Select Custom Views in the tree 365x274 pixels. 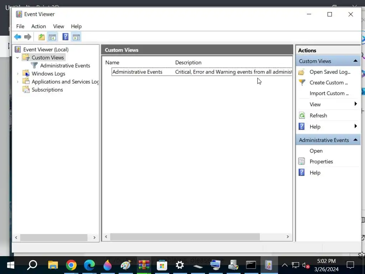[x=48, y=57]
